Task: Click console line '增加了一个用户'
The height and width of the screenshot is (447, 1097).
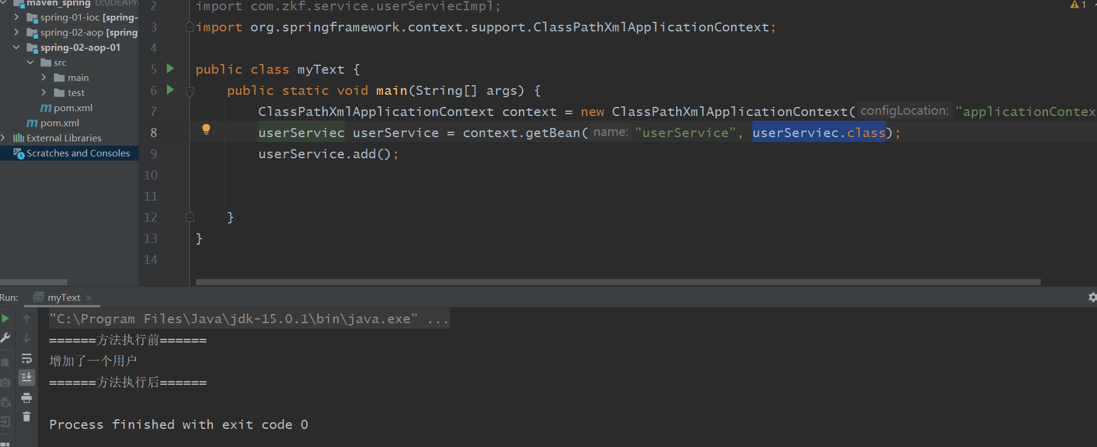Action: pos(93,361)
